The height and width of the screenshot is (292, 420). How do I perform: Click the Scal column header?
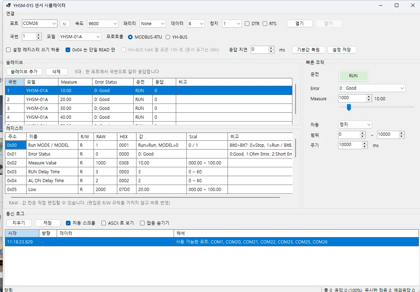click(207, 137)
